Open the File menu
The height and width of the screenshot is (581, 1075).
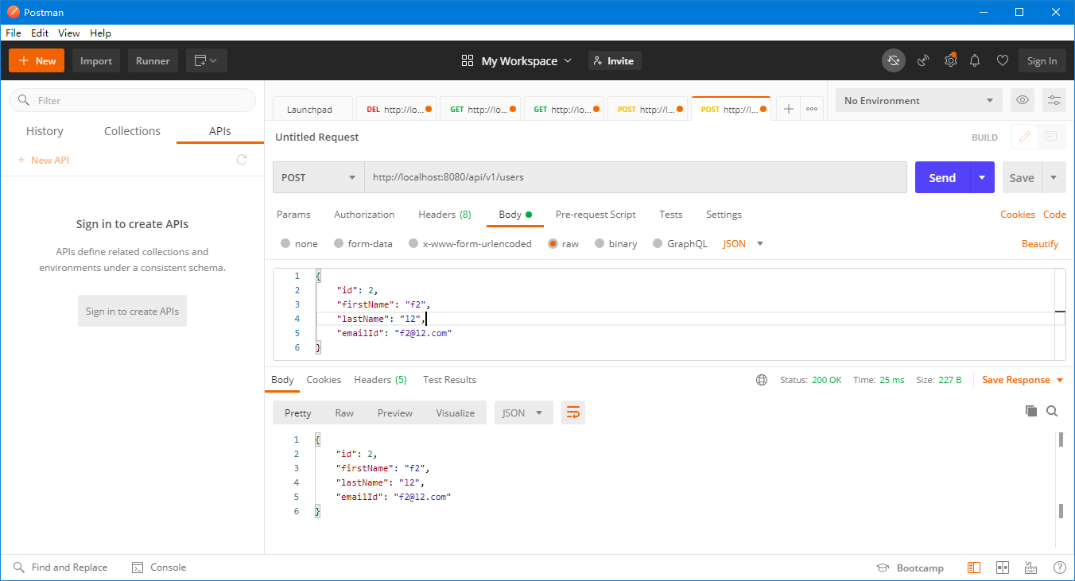click(14, 33)
